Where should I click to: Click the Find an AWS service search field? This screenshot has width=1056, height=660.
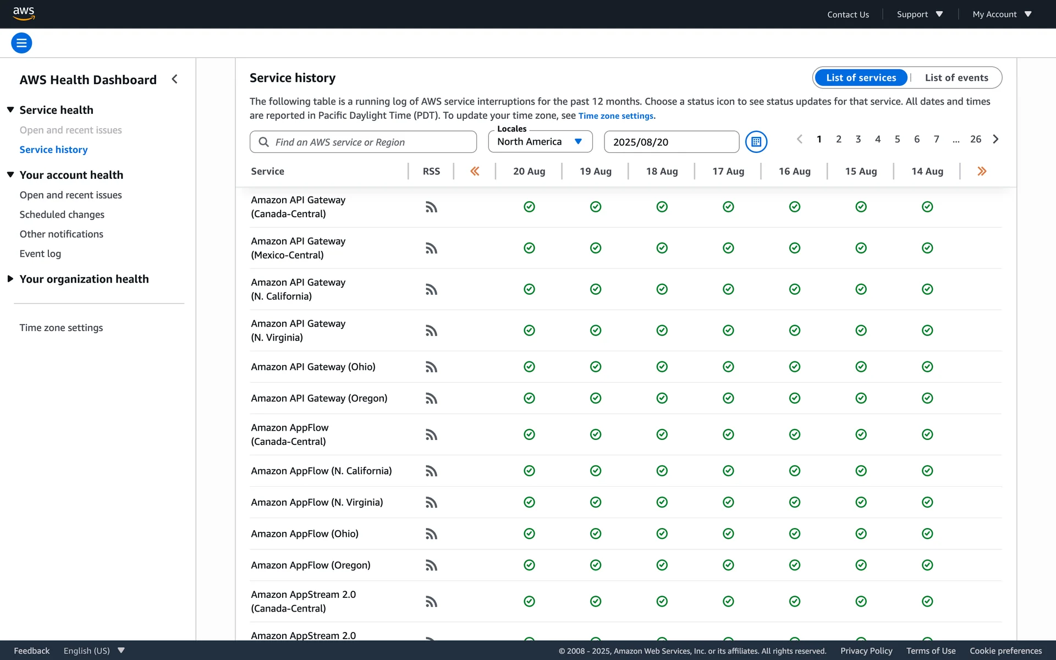pos(363,142)
